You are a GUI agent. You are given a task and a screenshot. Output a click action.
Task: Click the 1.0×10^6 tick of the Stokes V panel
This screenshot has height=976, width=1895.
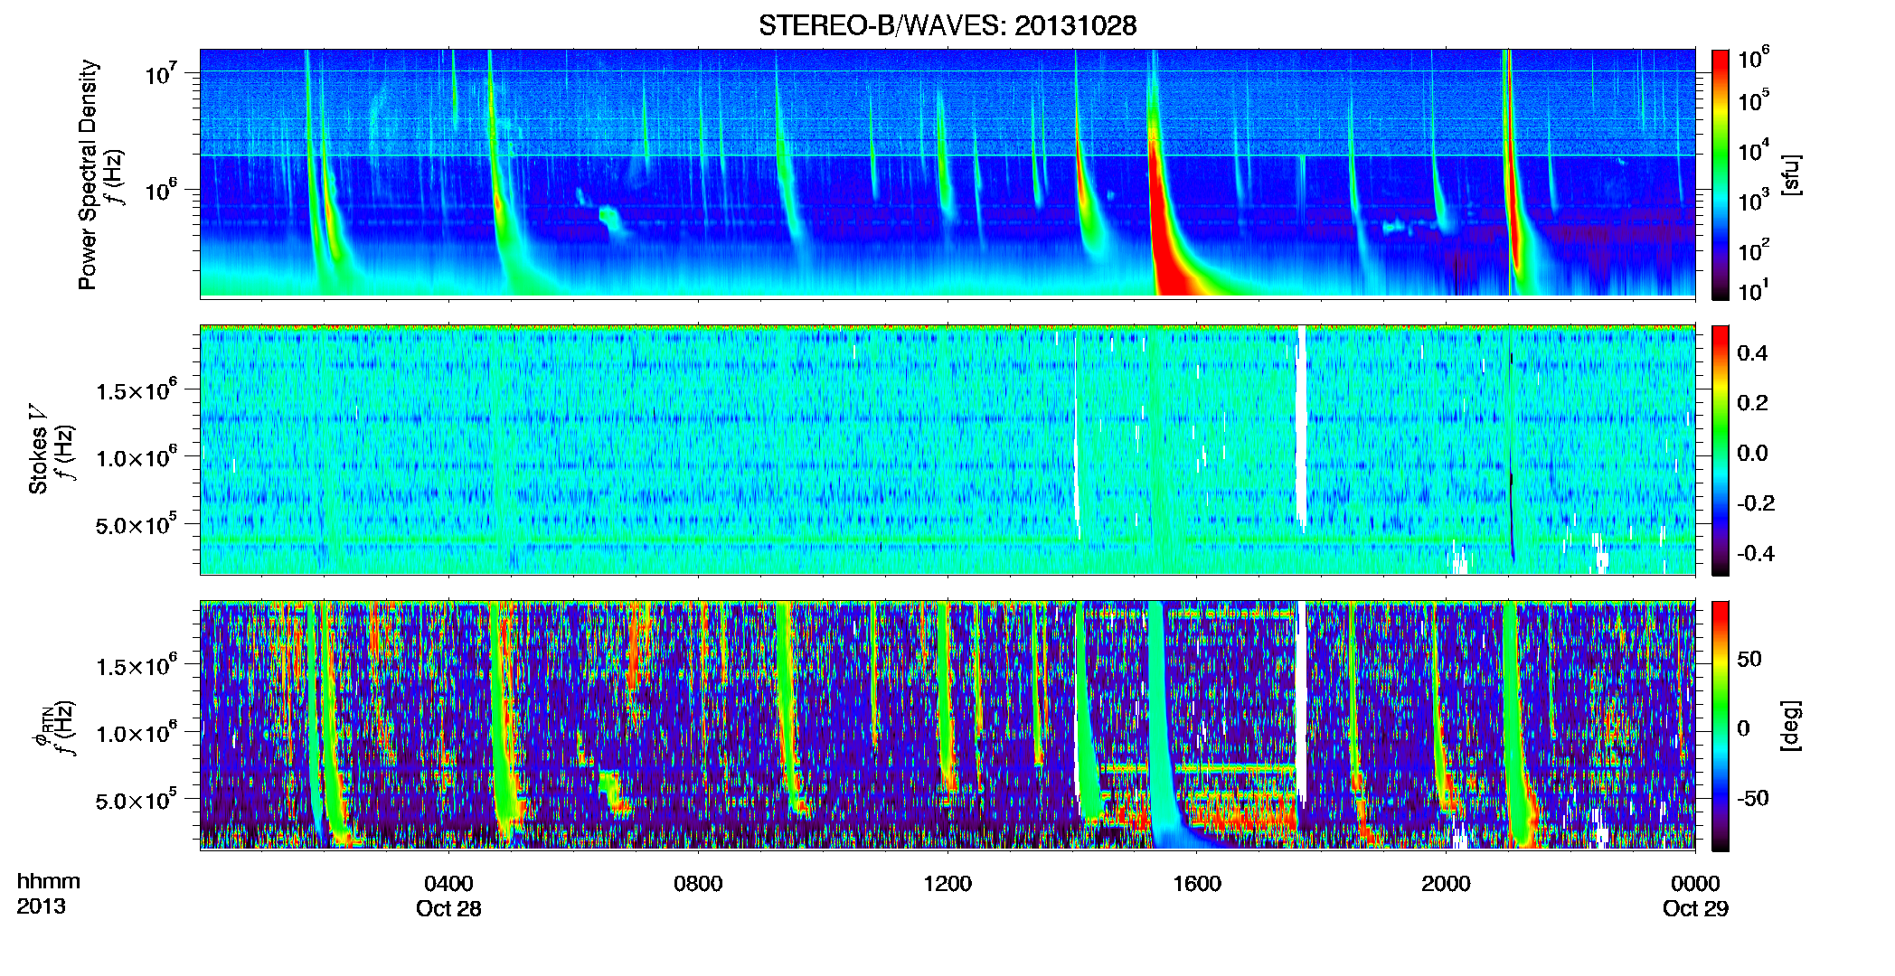click(x=136, y=456)
